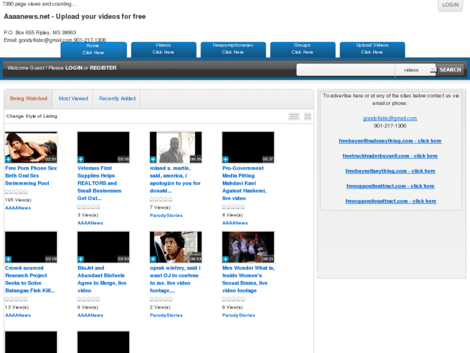470x353 pixels.
Task: Open oprah winfrey video thumbnail
Action: [x=176, y=247]
